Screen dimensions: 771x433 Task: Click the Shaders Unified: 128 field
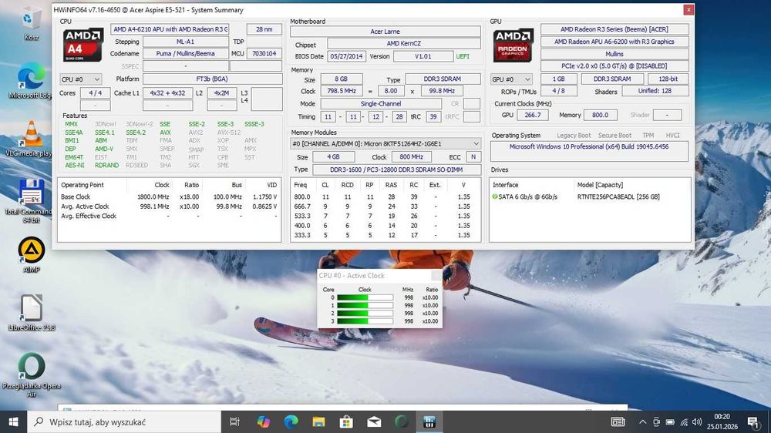[655, 91]
